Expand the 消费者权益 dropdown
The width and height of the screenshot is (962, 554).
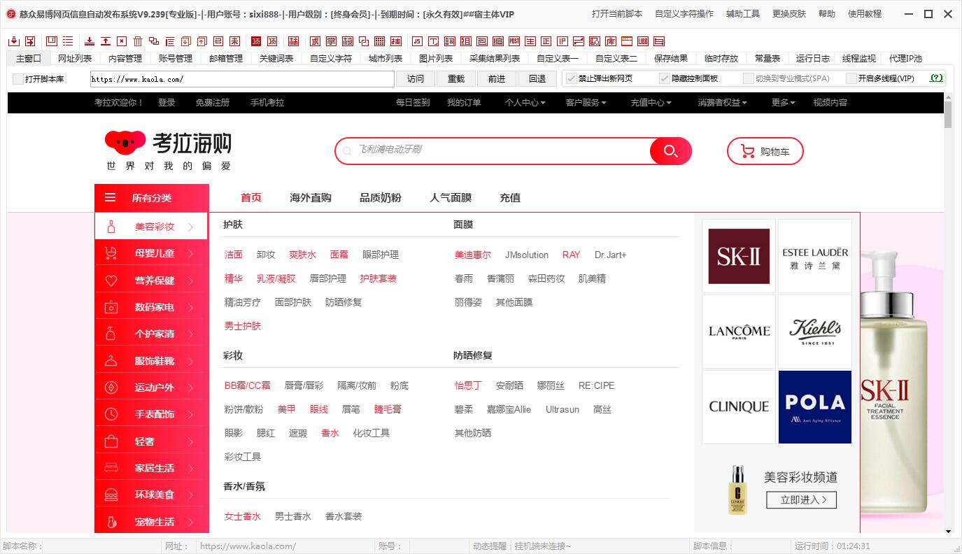[x=722, y=103]
